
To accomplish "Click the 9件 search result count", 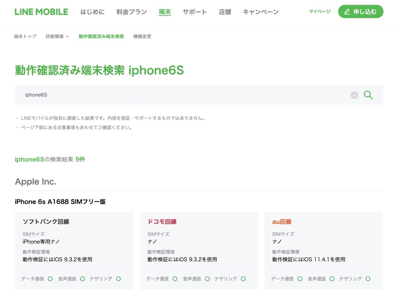I will coord(80,159).
